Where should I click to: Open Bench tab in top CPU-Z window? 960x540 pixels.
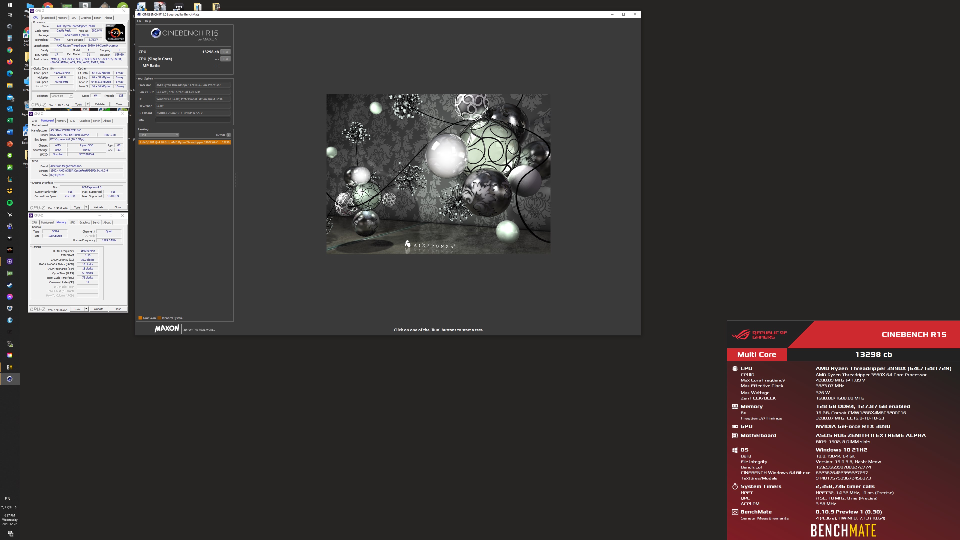tap(98, 18)
